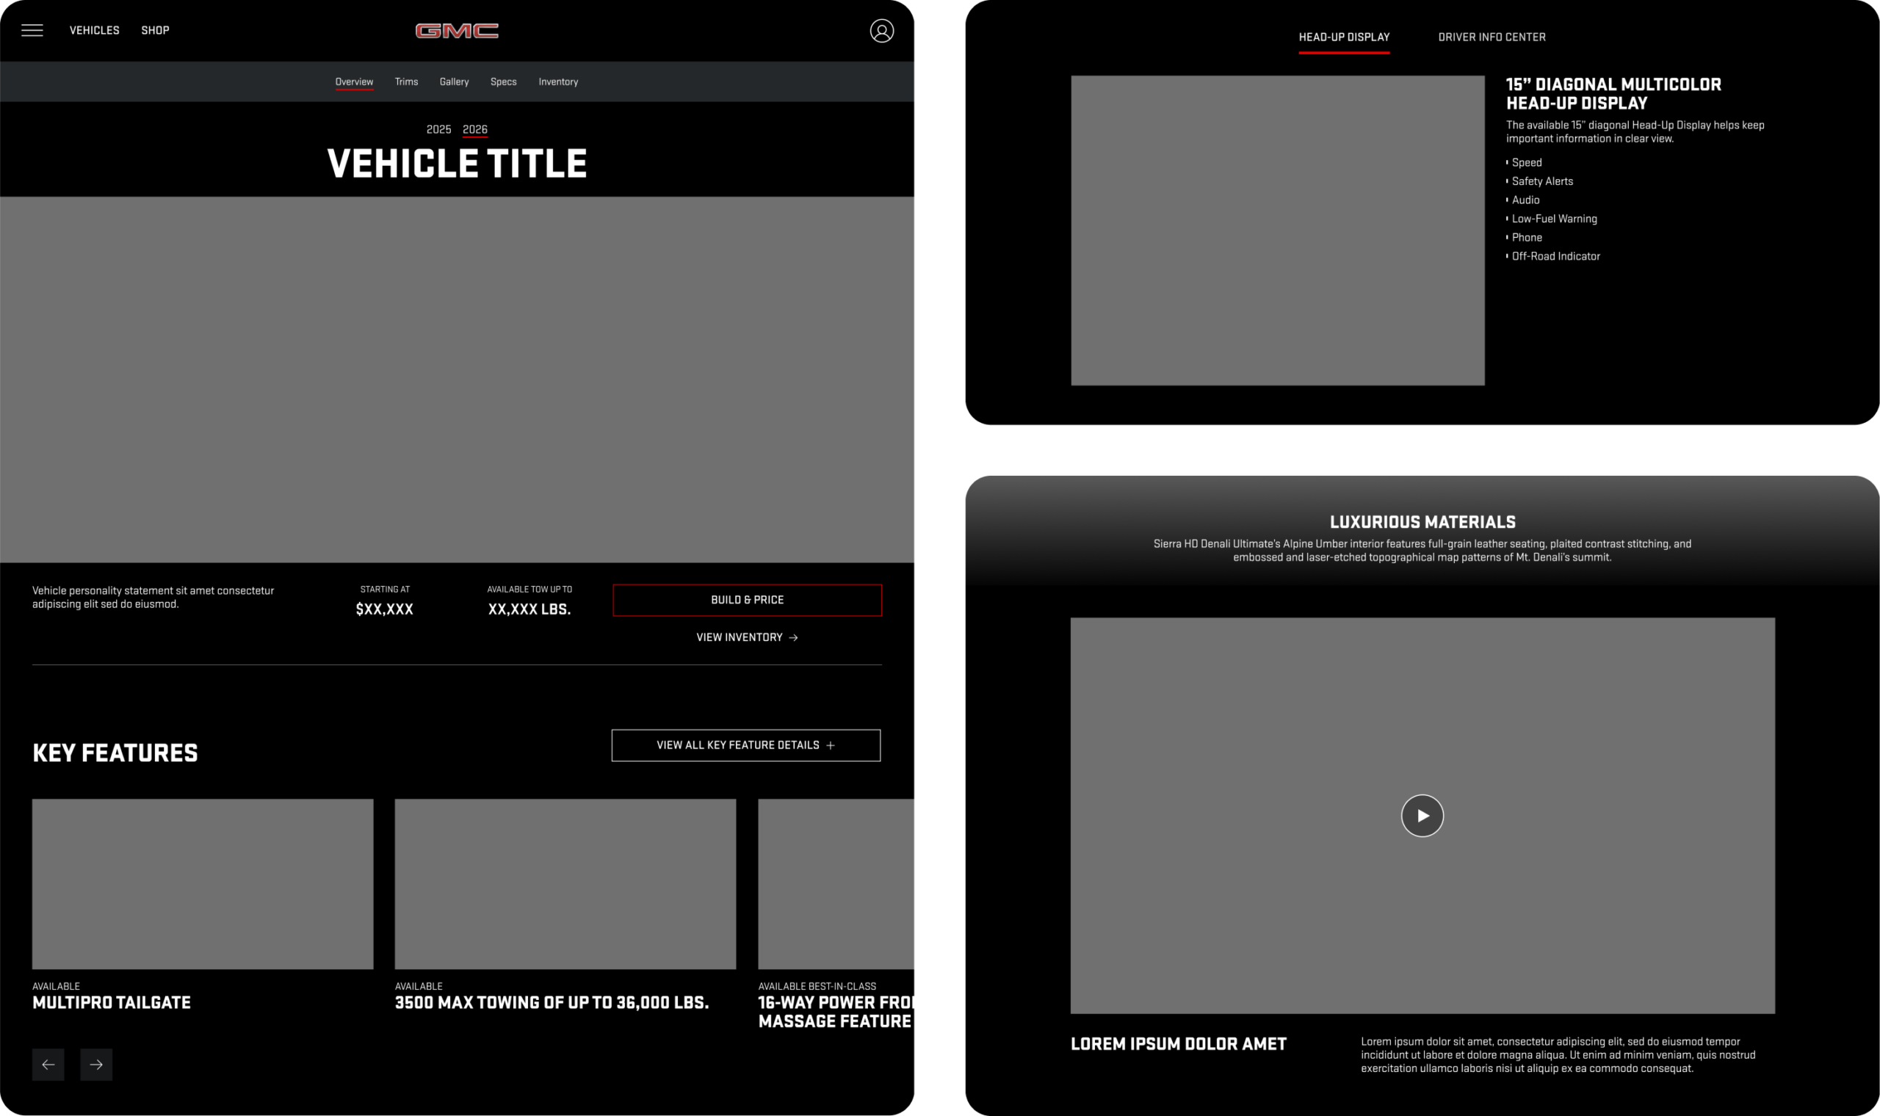Open the user account profile icon
The height and width of the screenshot is (1116, 1880).
[881, 31]
